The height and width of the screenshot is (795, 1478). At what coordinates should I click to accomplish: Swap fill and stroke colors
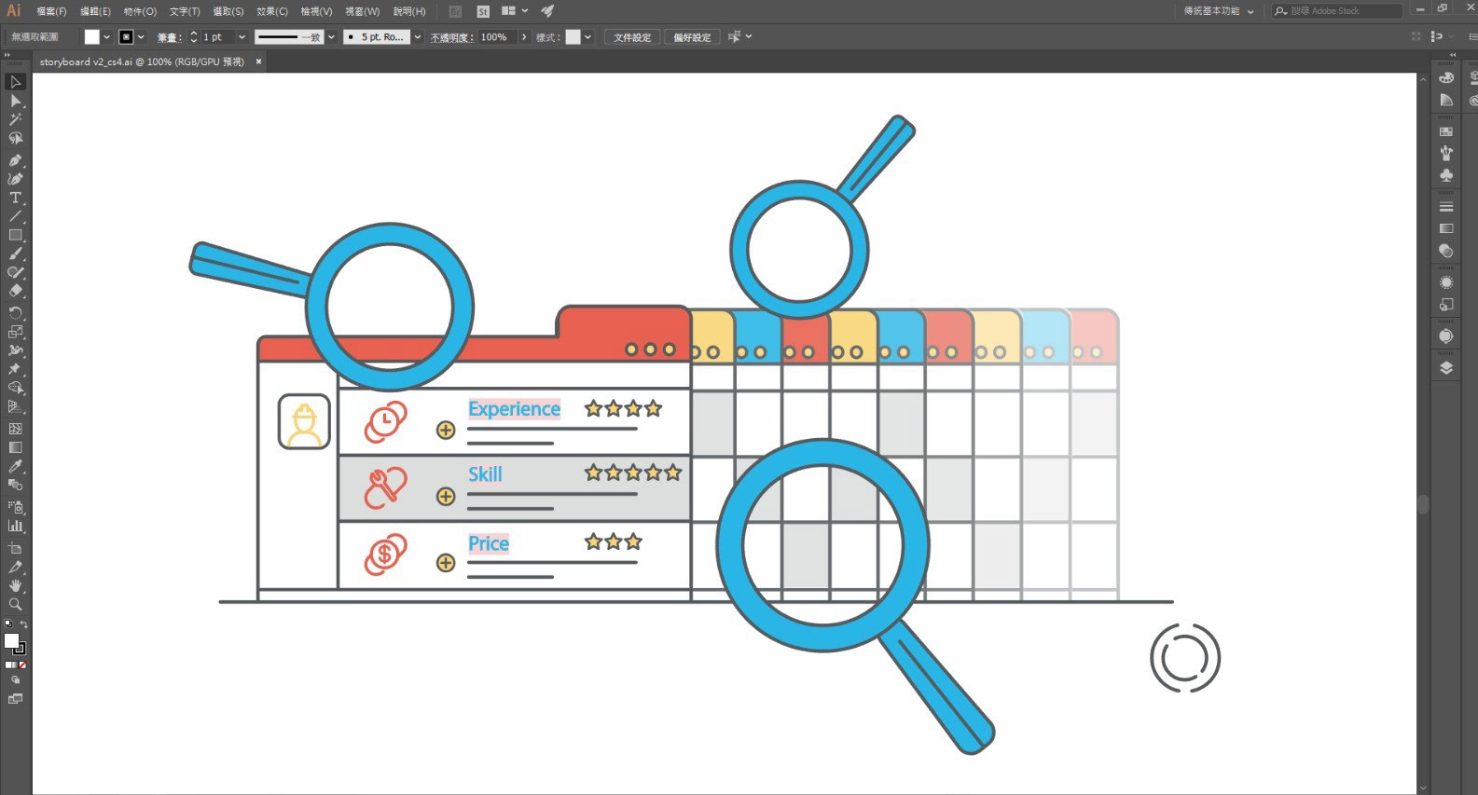24,624
